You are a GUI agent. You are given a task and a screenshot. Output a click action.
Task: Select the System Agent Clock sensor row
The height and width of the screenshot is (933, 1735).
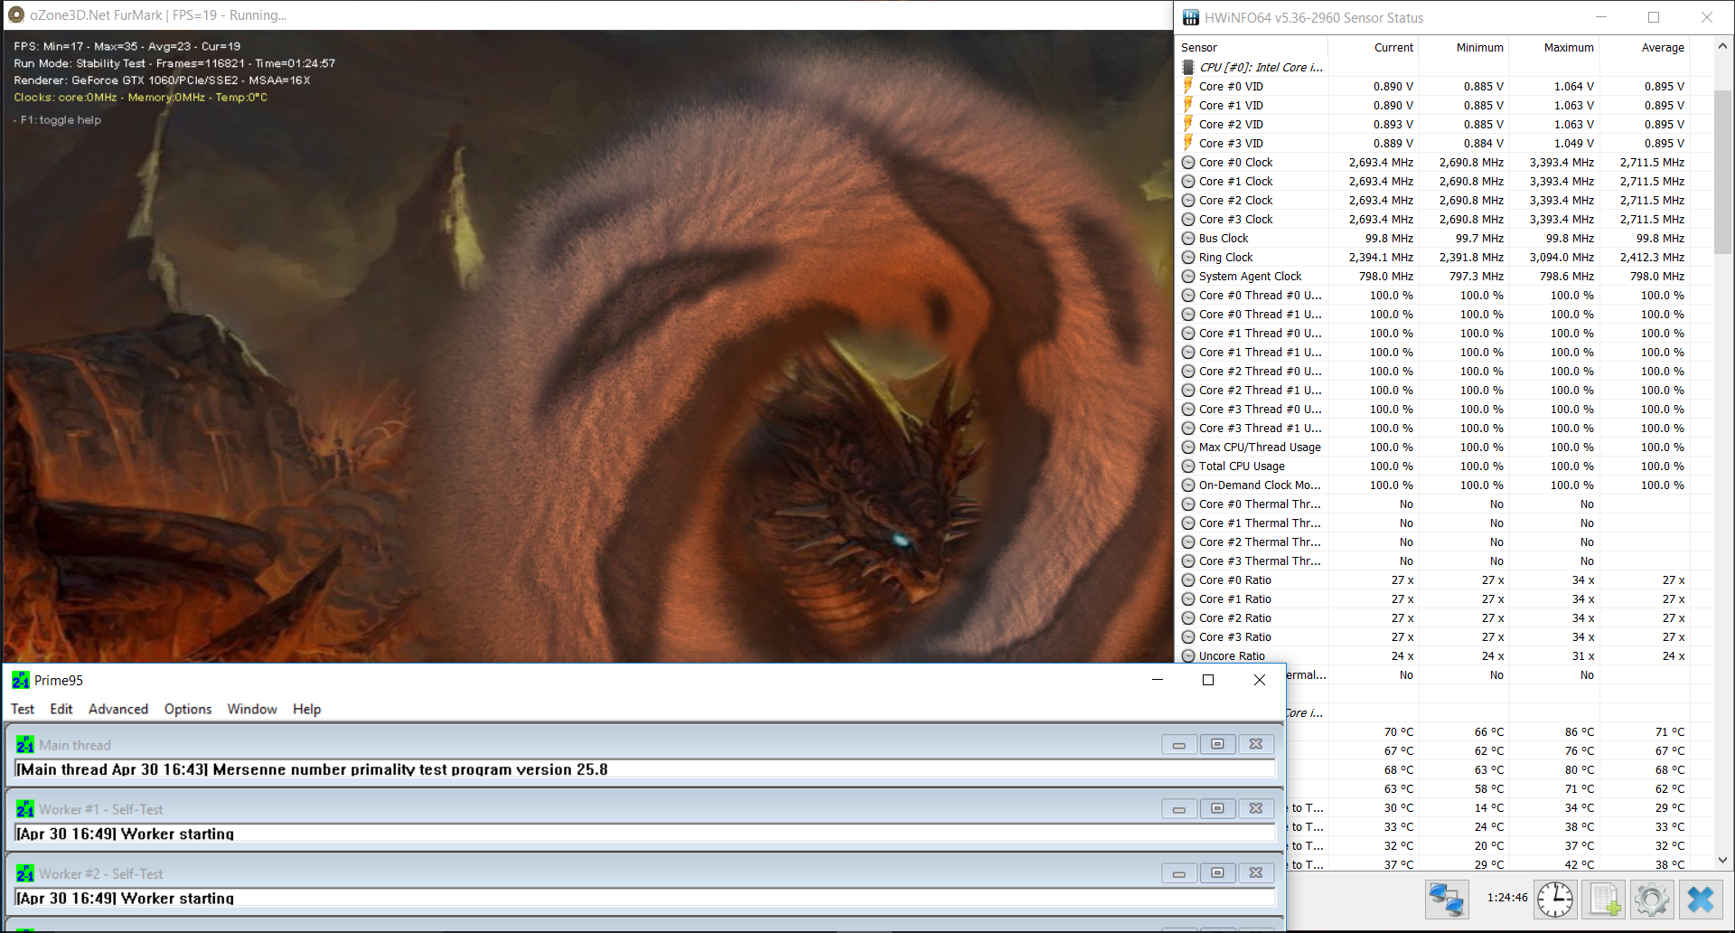click(1444, 276)
